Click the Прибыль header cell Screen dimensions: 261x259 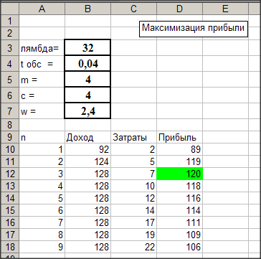[179, 137]
